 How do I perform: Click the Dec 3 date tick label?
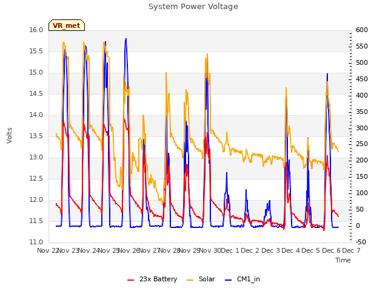[x=270, y=250]
